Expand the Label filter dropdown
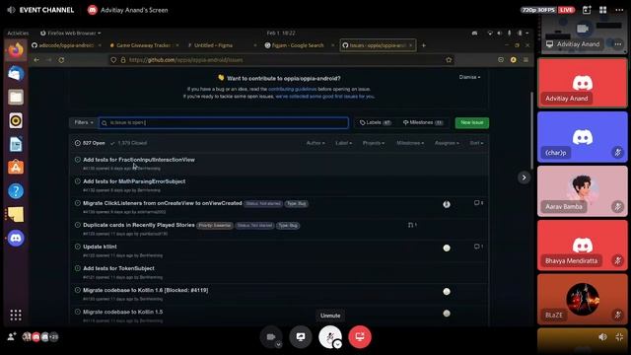This screenshot has height=355, width=631. click(x=343, y=143)
